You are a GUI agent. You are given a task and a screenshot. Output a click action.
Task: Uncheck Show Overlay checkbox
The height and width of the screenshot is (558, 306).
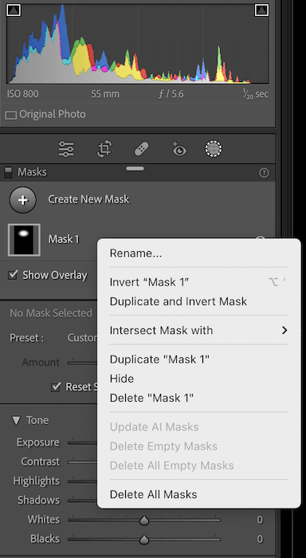pyautogui.click(x=14, y=275)
